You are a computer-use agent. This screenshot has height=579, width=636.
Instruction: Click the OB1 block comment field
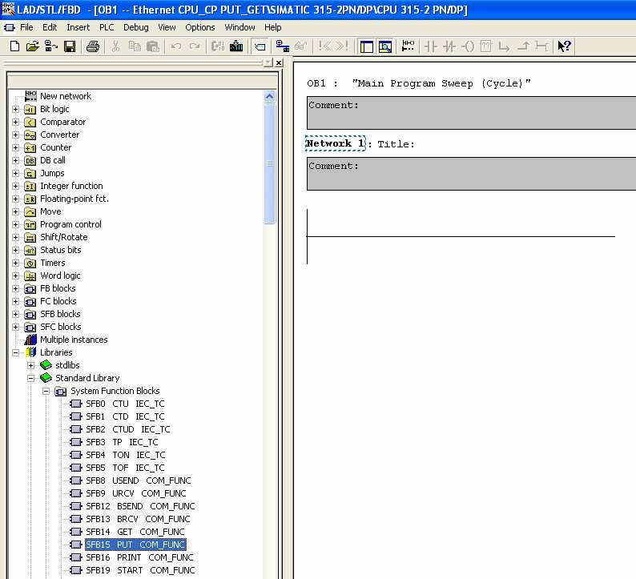pos(471,113)
